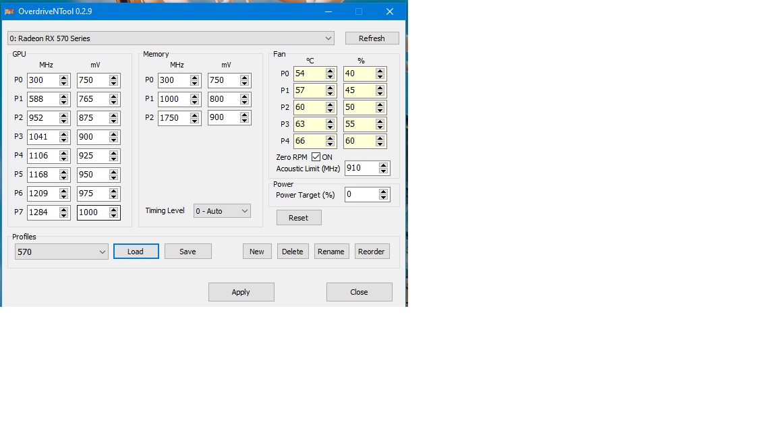Increase Fan P1 temperature with up arrow

click(330, 88)
